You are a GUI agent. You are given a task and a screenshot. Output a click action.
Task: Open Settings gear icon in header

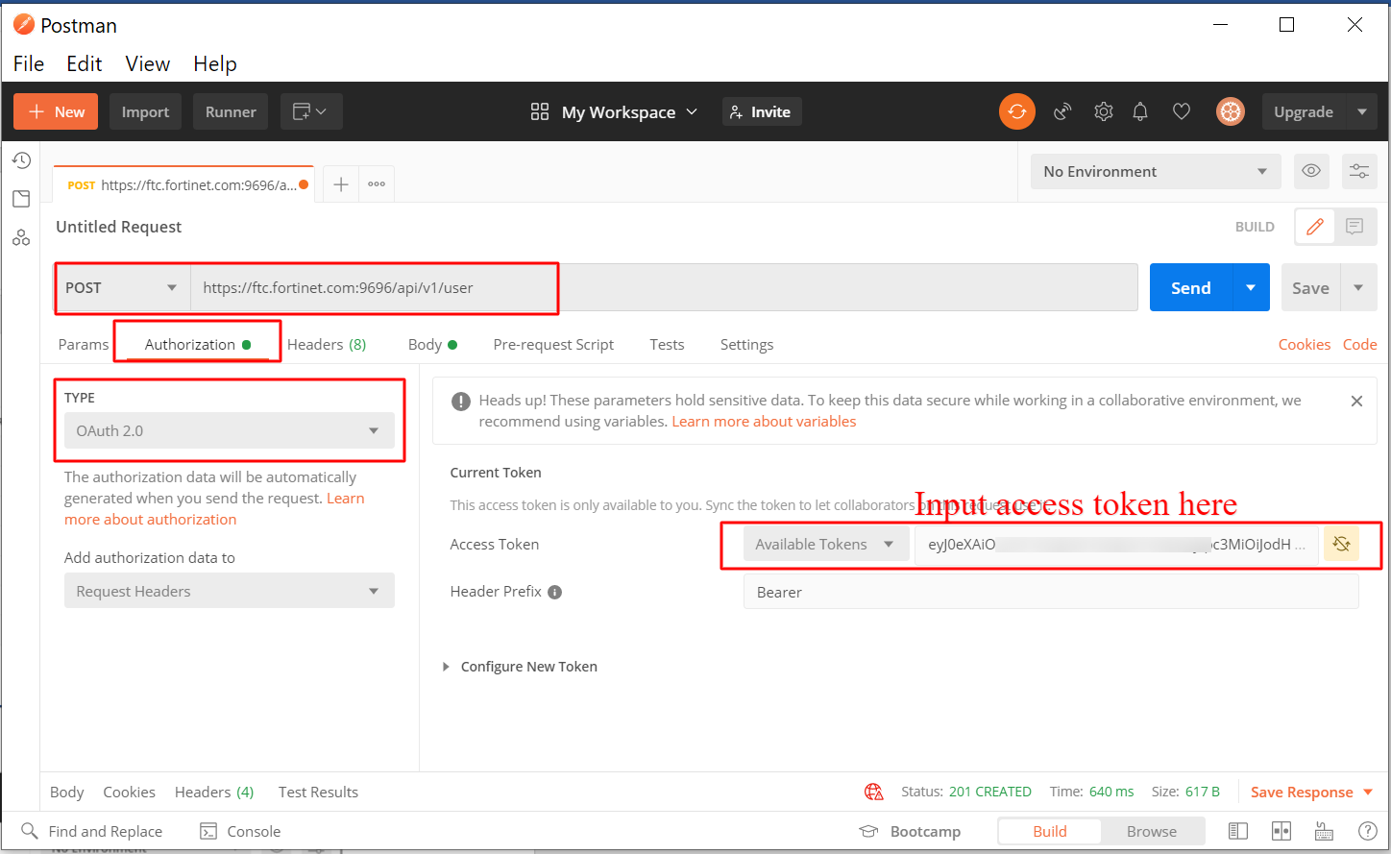(1104, 111)
